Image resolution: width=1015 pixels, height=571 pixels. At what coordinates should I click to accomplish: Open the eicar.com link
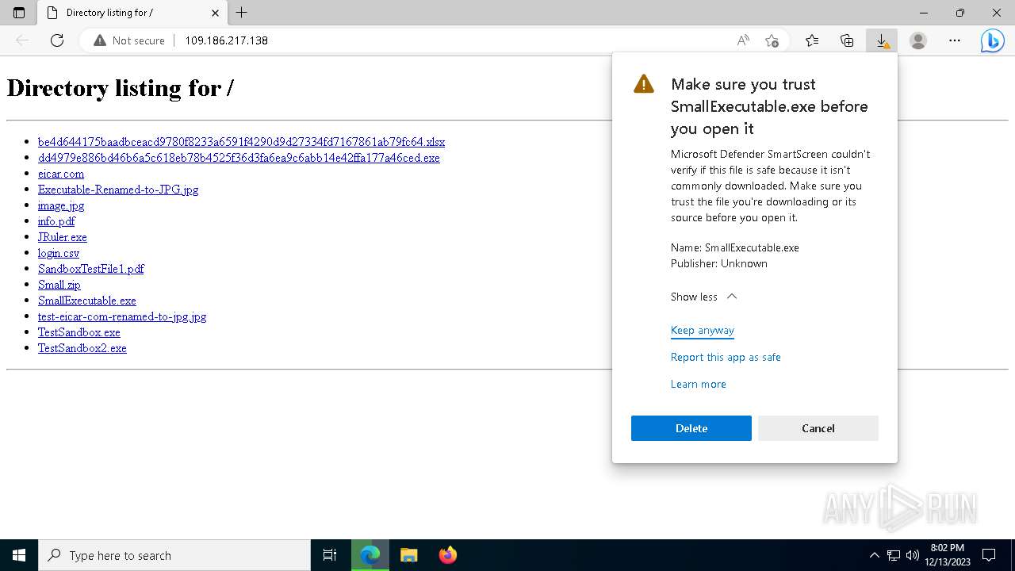(x=61, y=174)
